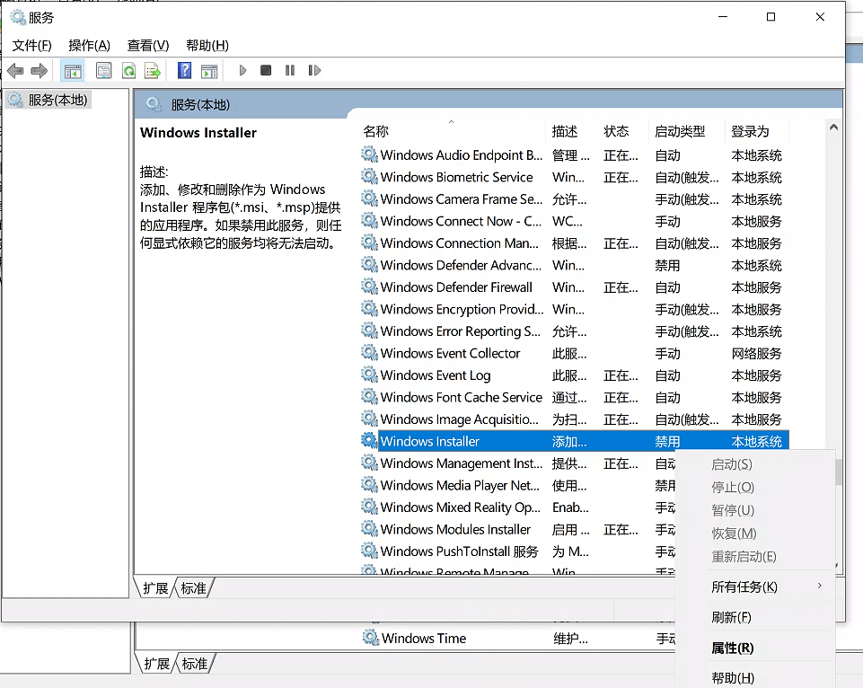Choose 重新启动(E) in the context menu
The image size is (863, 688).
pyautogui.click(x=755, y=557)
